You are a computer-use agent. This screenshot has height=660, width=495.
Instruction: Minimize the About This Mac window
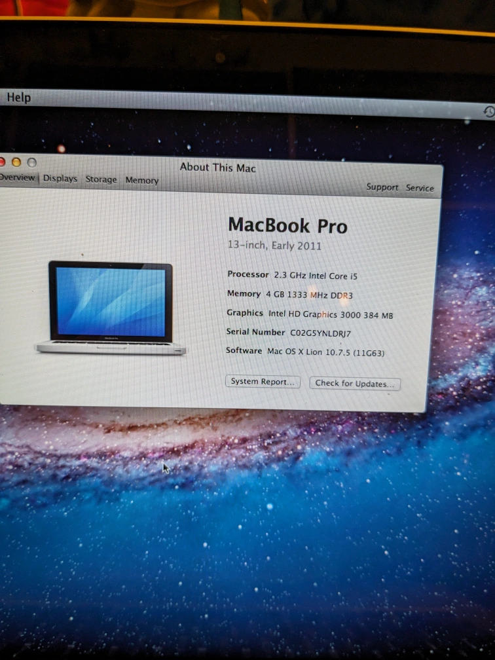pos(16,162)
